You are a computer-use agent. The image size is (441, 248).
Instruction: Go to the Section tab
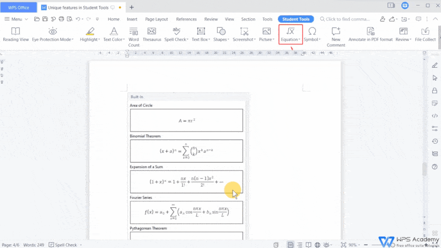click(248, 19)
